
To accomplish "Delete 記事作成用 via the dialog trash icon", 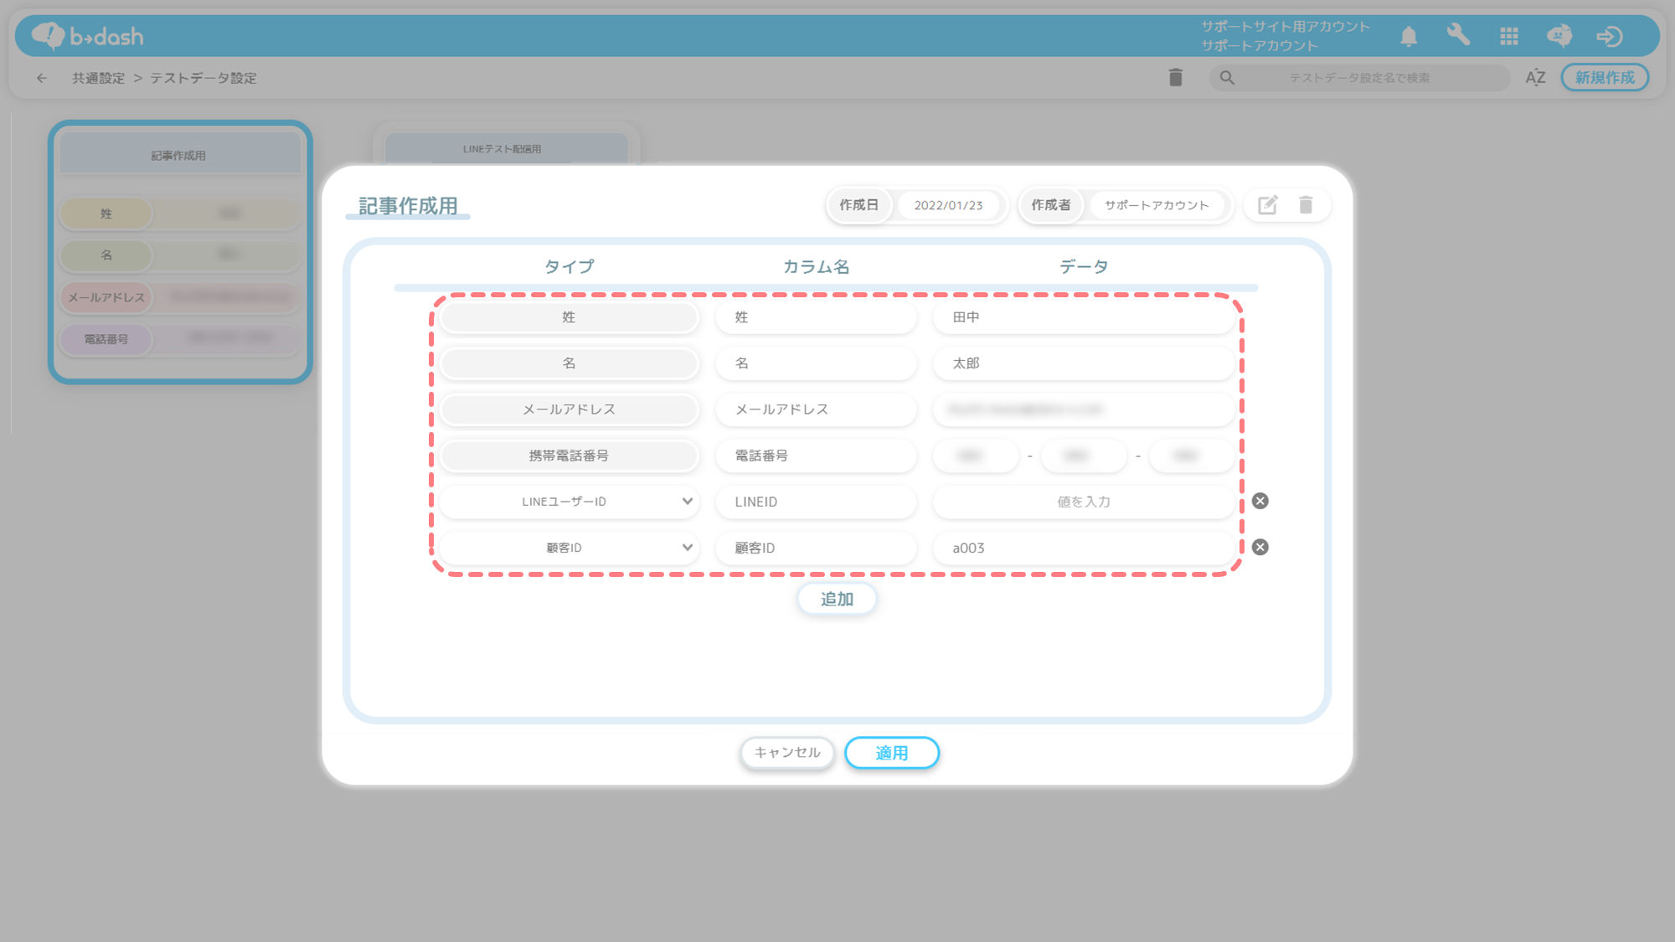I will pyautogui.click(x=1306, y=205).
